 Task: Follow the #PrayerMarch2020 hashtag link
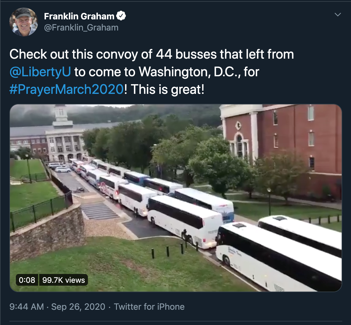click(x=67, y=89)
